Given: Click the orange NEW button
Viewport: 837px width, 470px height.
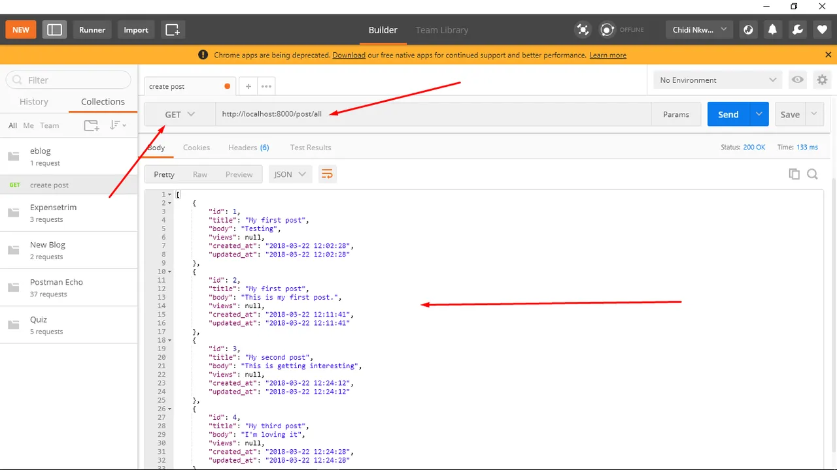Looking at the screenshot, I should pyautogui.click(x=21, y=30).
